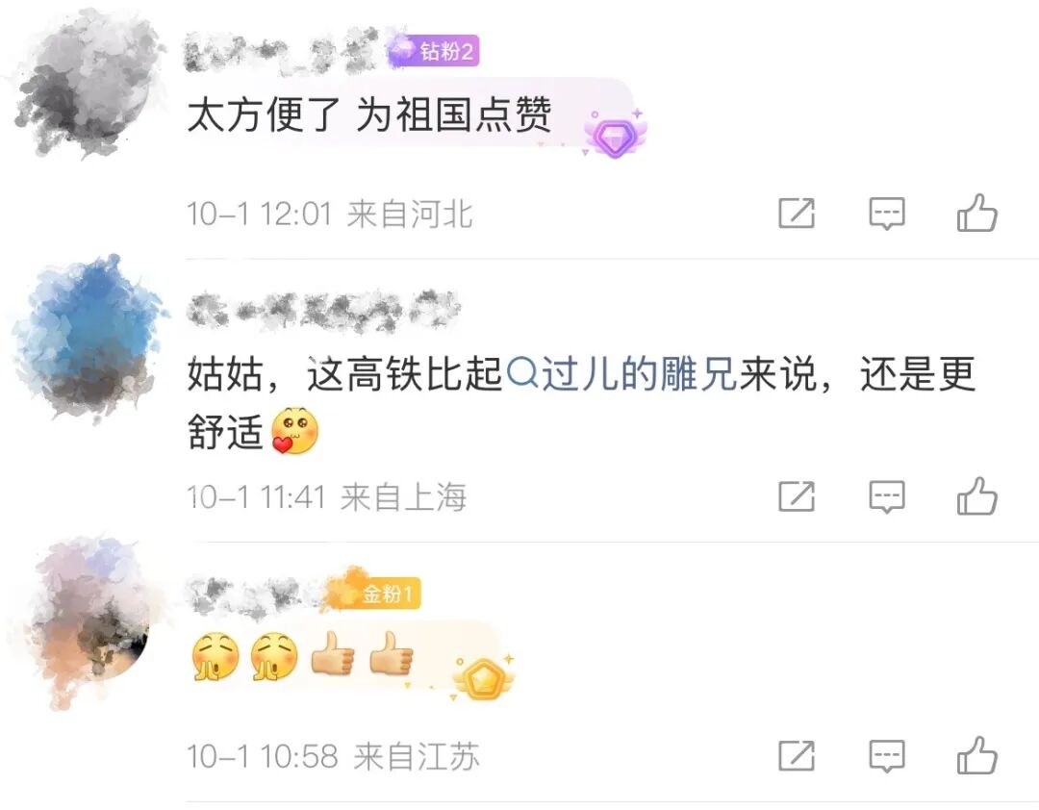Reply to the comment from Shanghai
Image resolution: width=1039 pixels, height=810 pixels.
pyautogui.click(x=887, y=496)
